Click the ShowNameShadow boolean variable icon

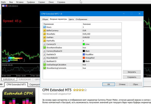pyautogui.click(x=45, y=48)
